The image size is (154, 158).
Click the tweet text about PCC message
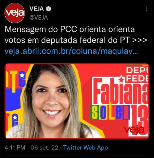pos(76,35)
